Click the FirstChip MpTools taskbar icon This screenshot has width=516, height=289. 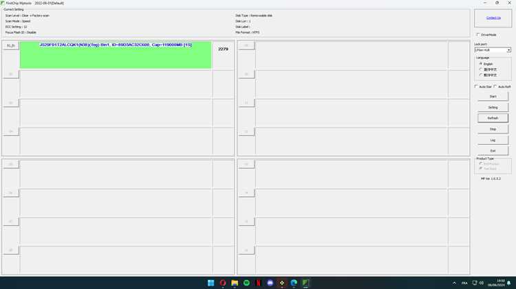pyautogui.click(x=305, y=283)
